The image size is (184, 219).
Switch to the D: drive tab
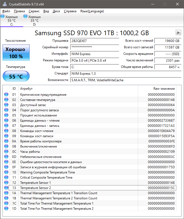pos(34,20)
